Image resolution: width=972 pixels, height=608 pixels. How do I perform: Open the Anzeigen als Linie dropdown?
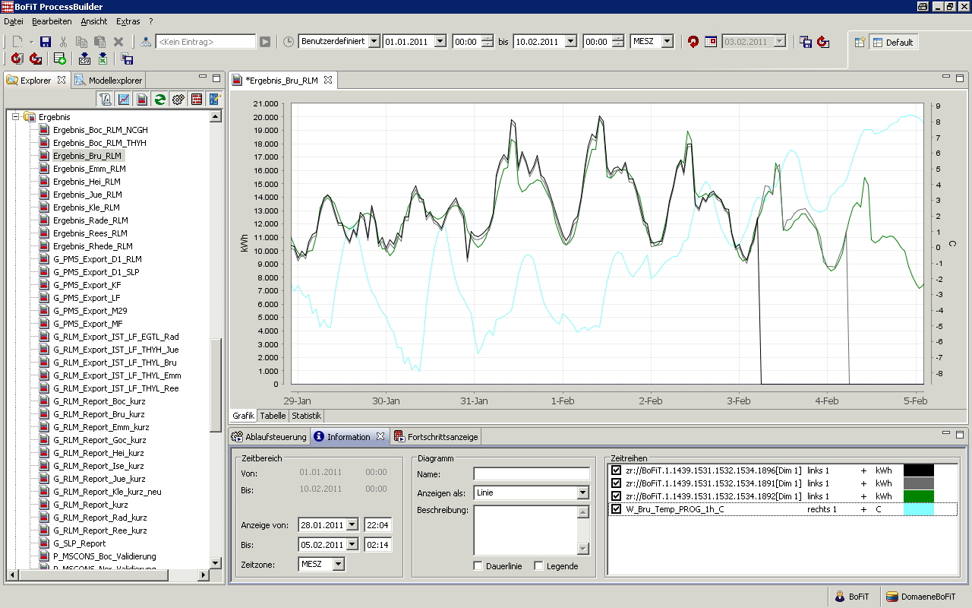coord(582,492)
